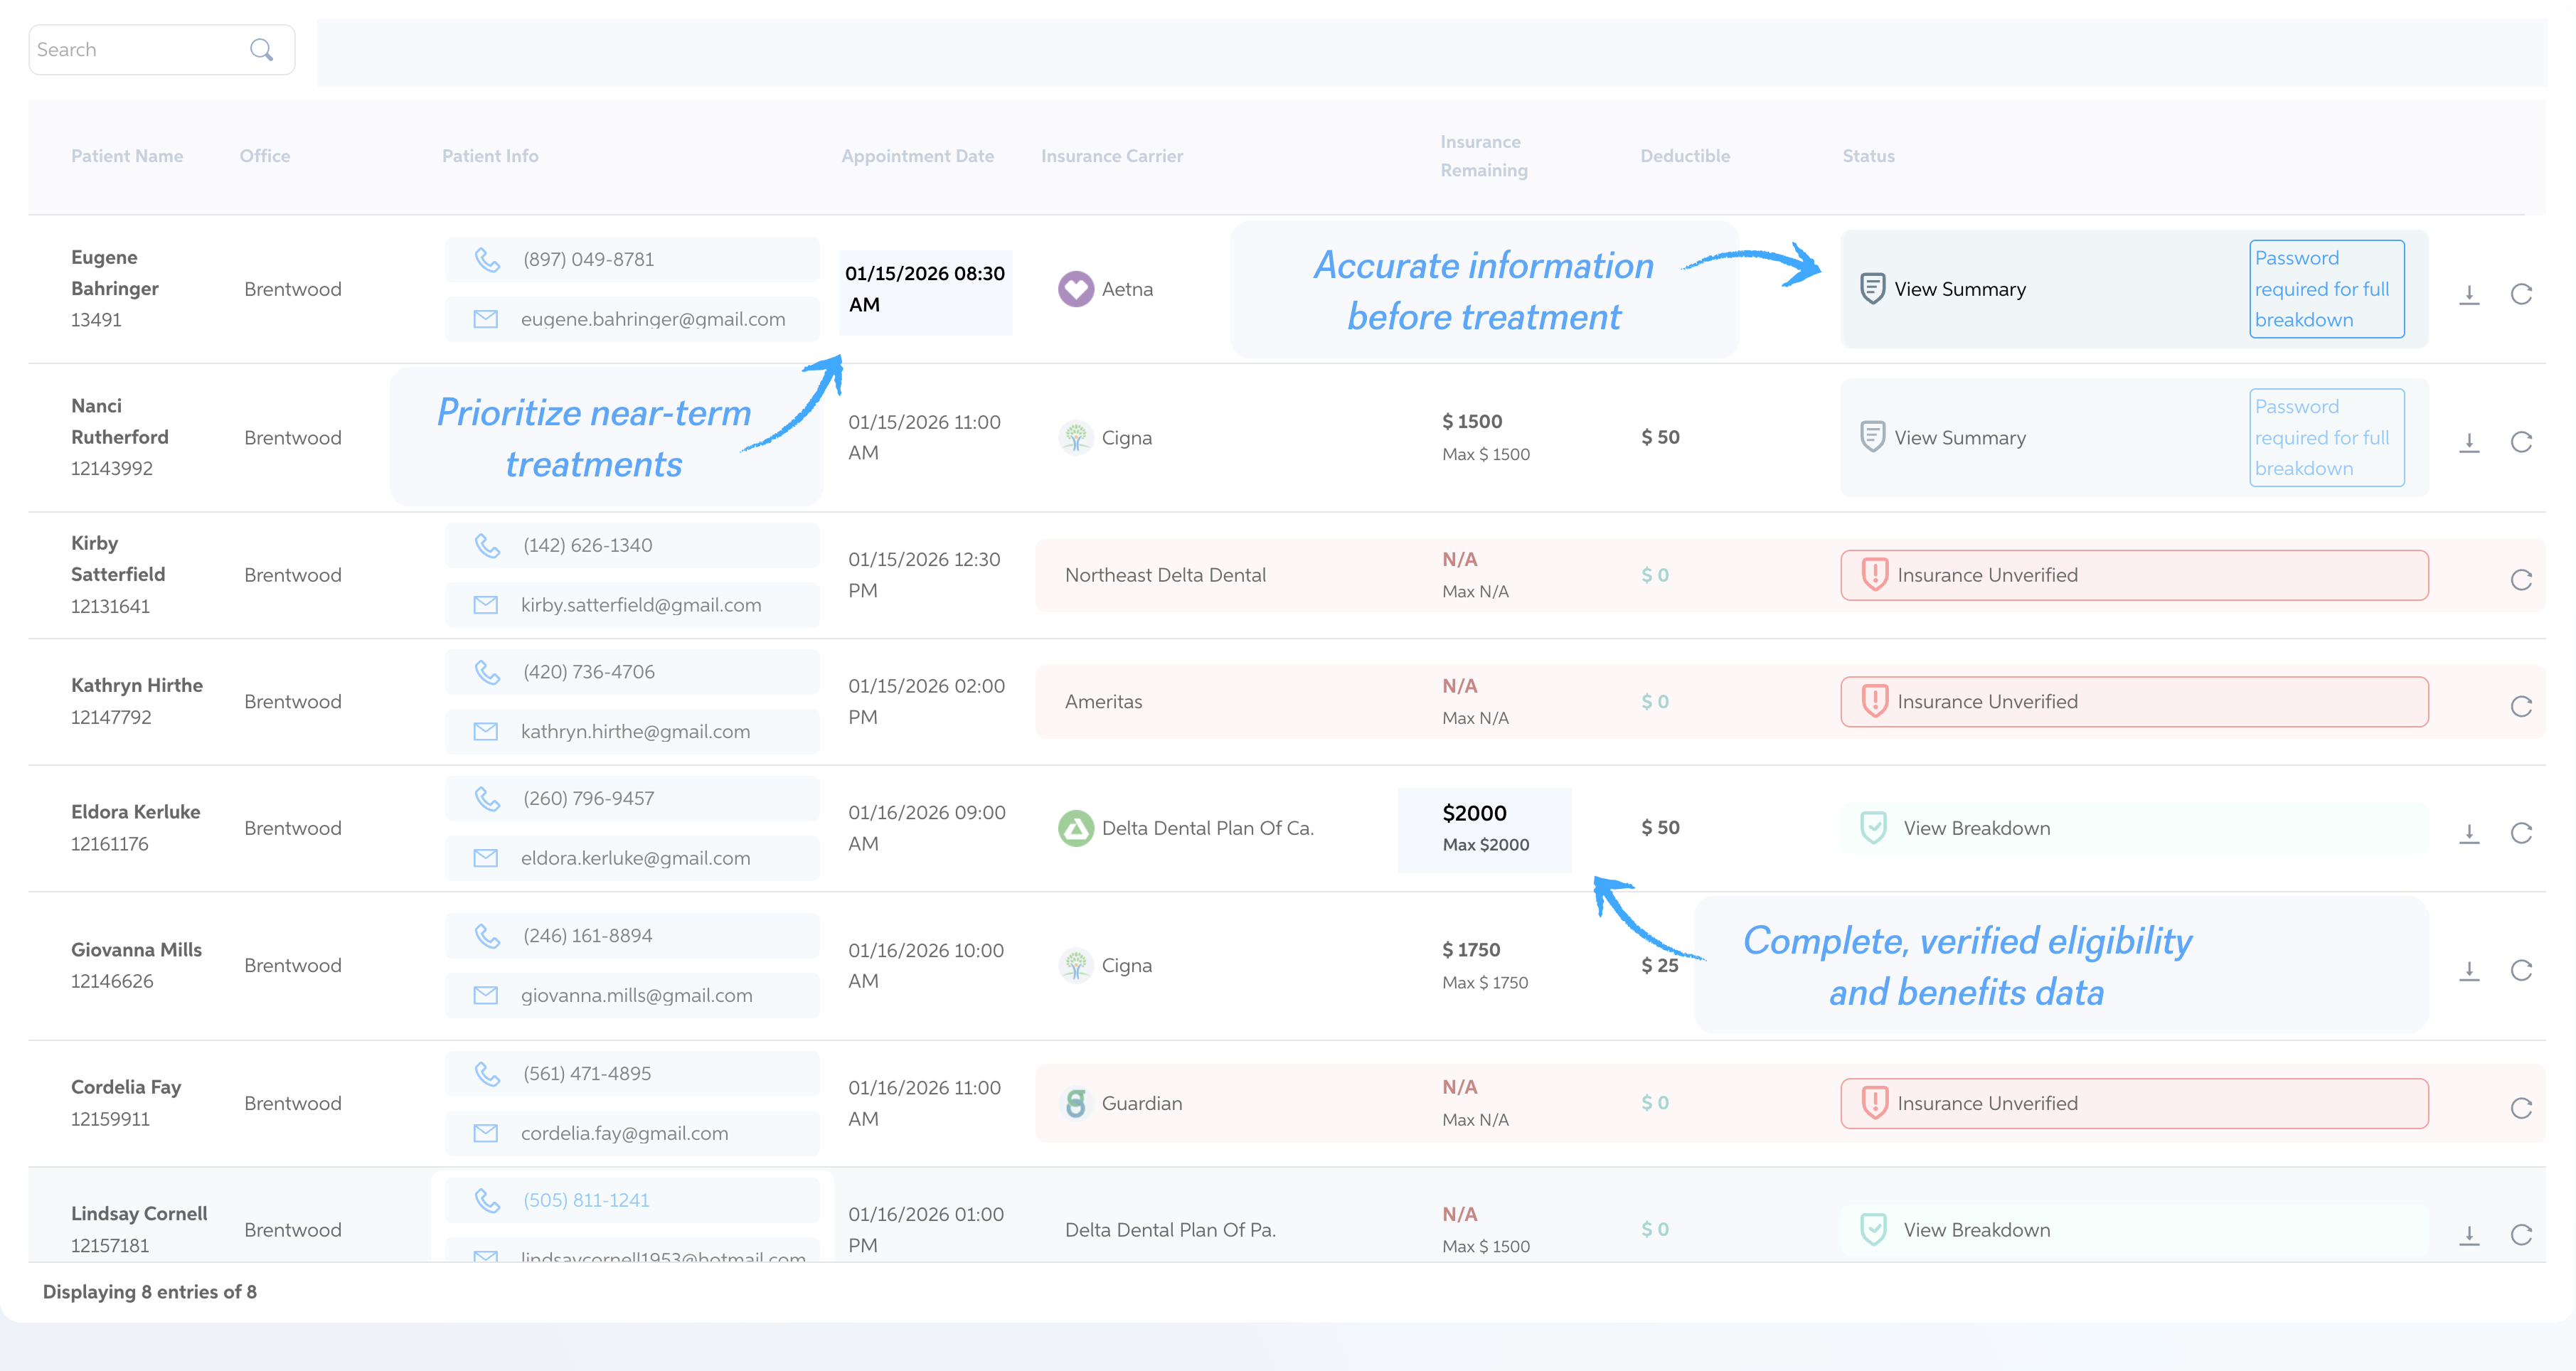The height and width of the screenshot is (1371, 2576).
Task: Sort by Appointment Date column header
Action: coord(916,156)
